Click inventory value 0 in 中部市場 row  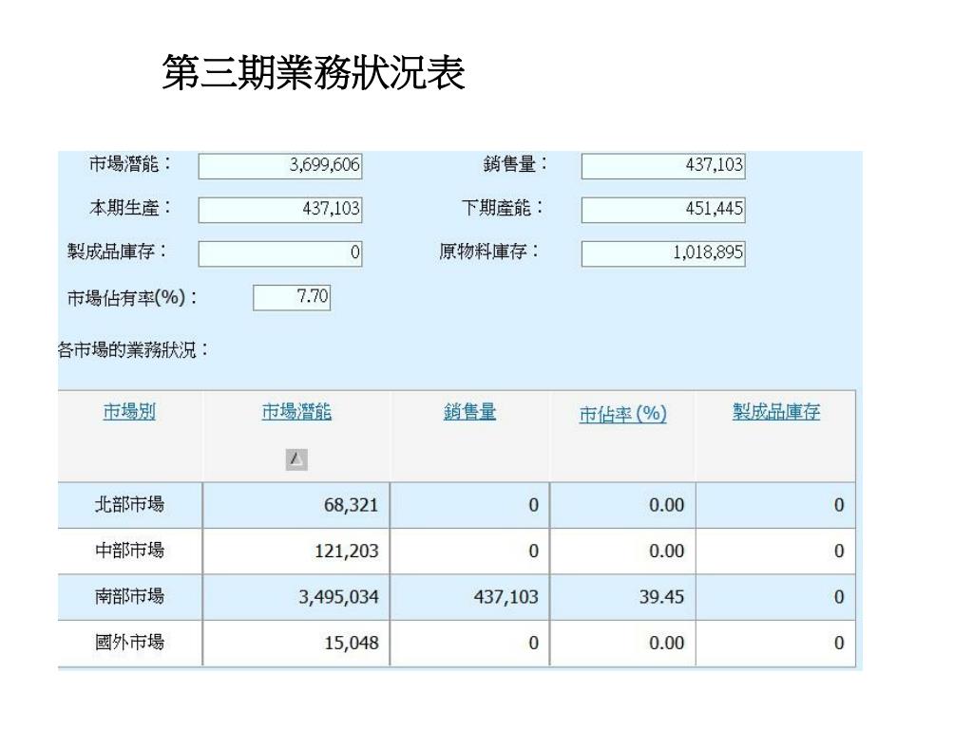click(775, 551)
